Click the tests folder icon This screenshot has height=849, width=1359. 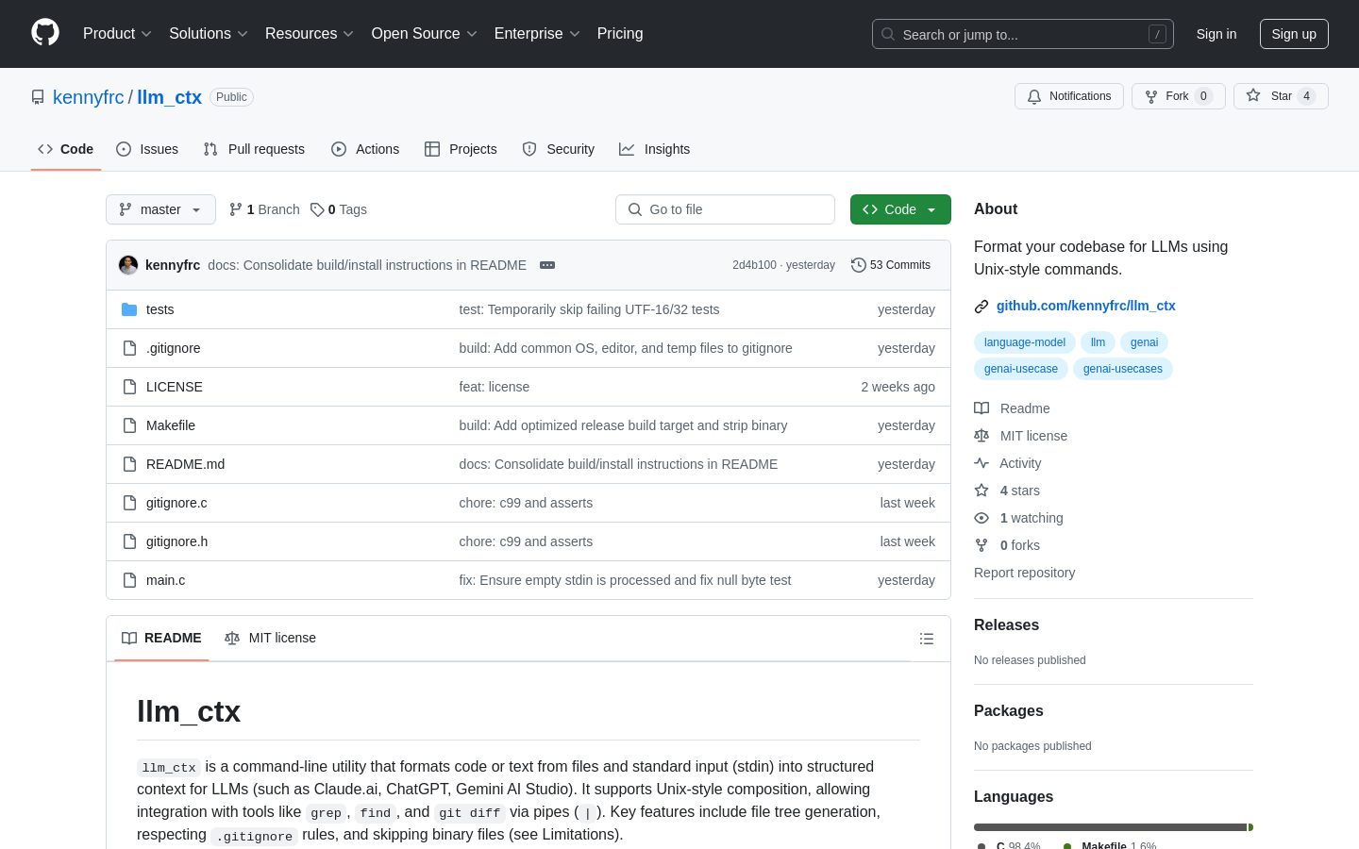pyautogui.click(x=129, y=309)
